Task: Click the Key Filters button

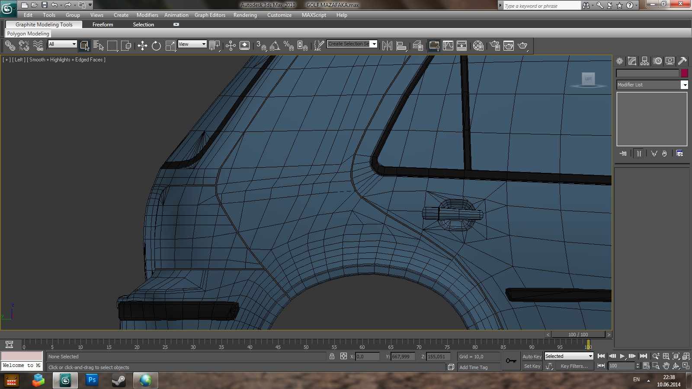Action: click(574, 366)
